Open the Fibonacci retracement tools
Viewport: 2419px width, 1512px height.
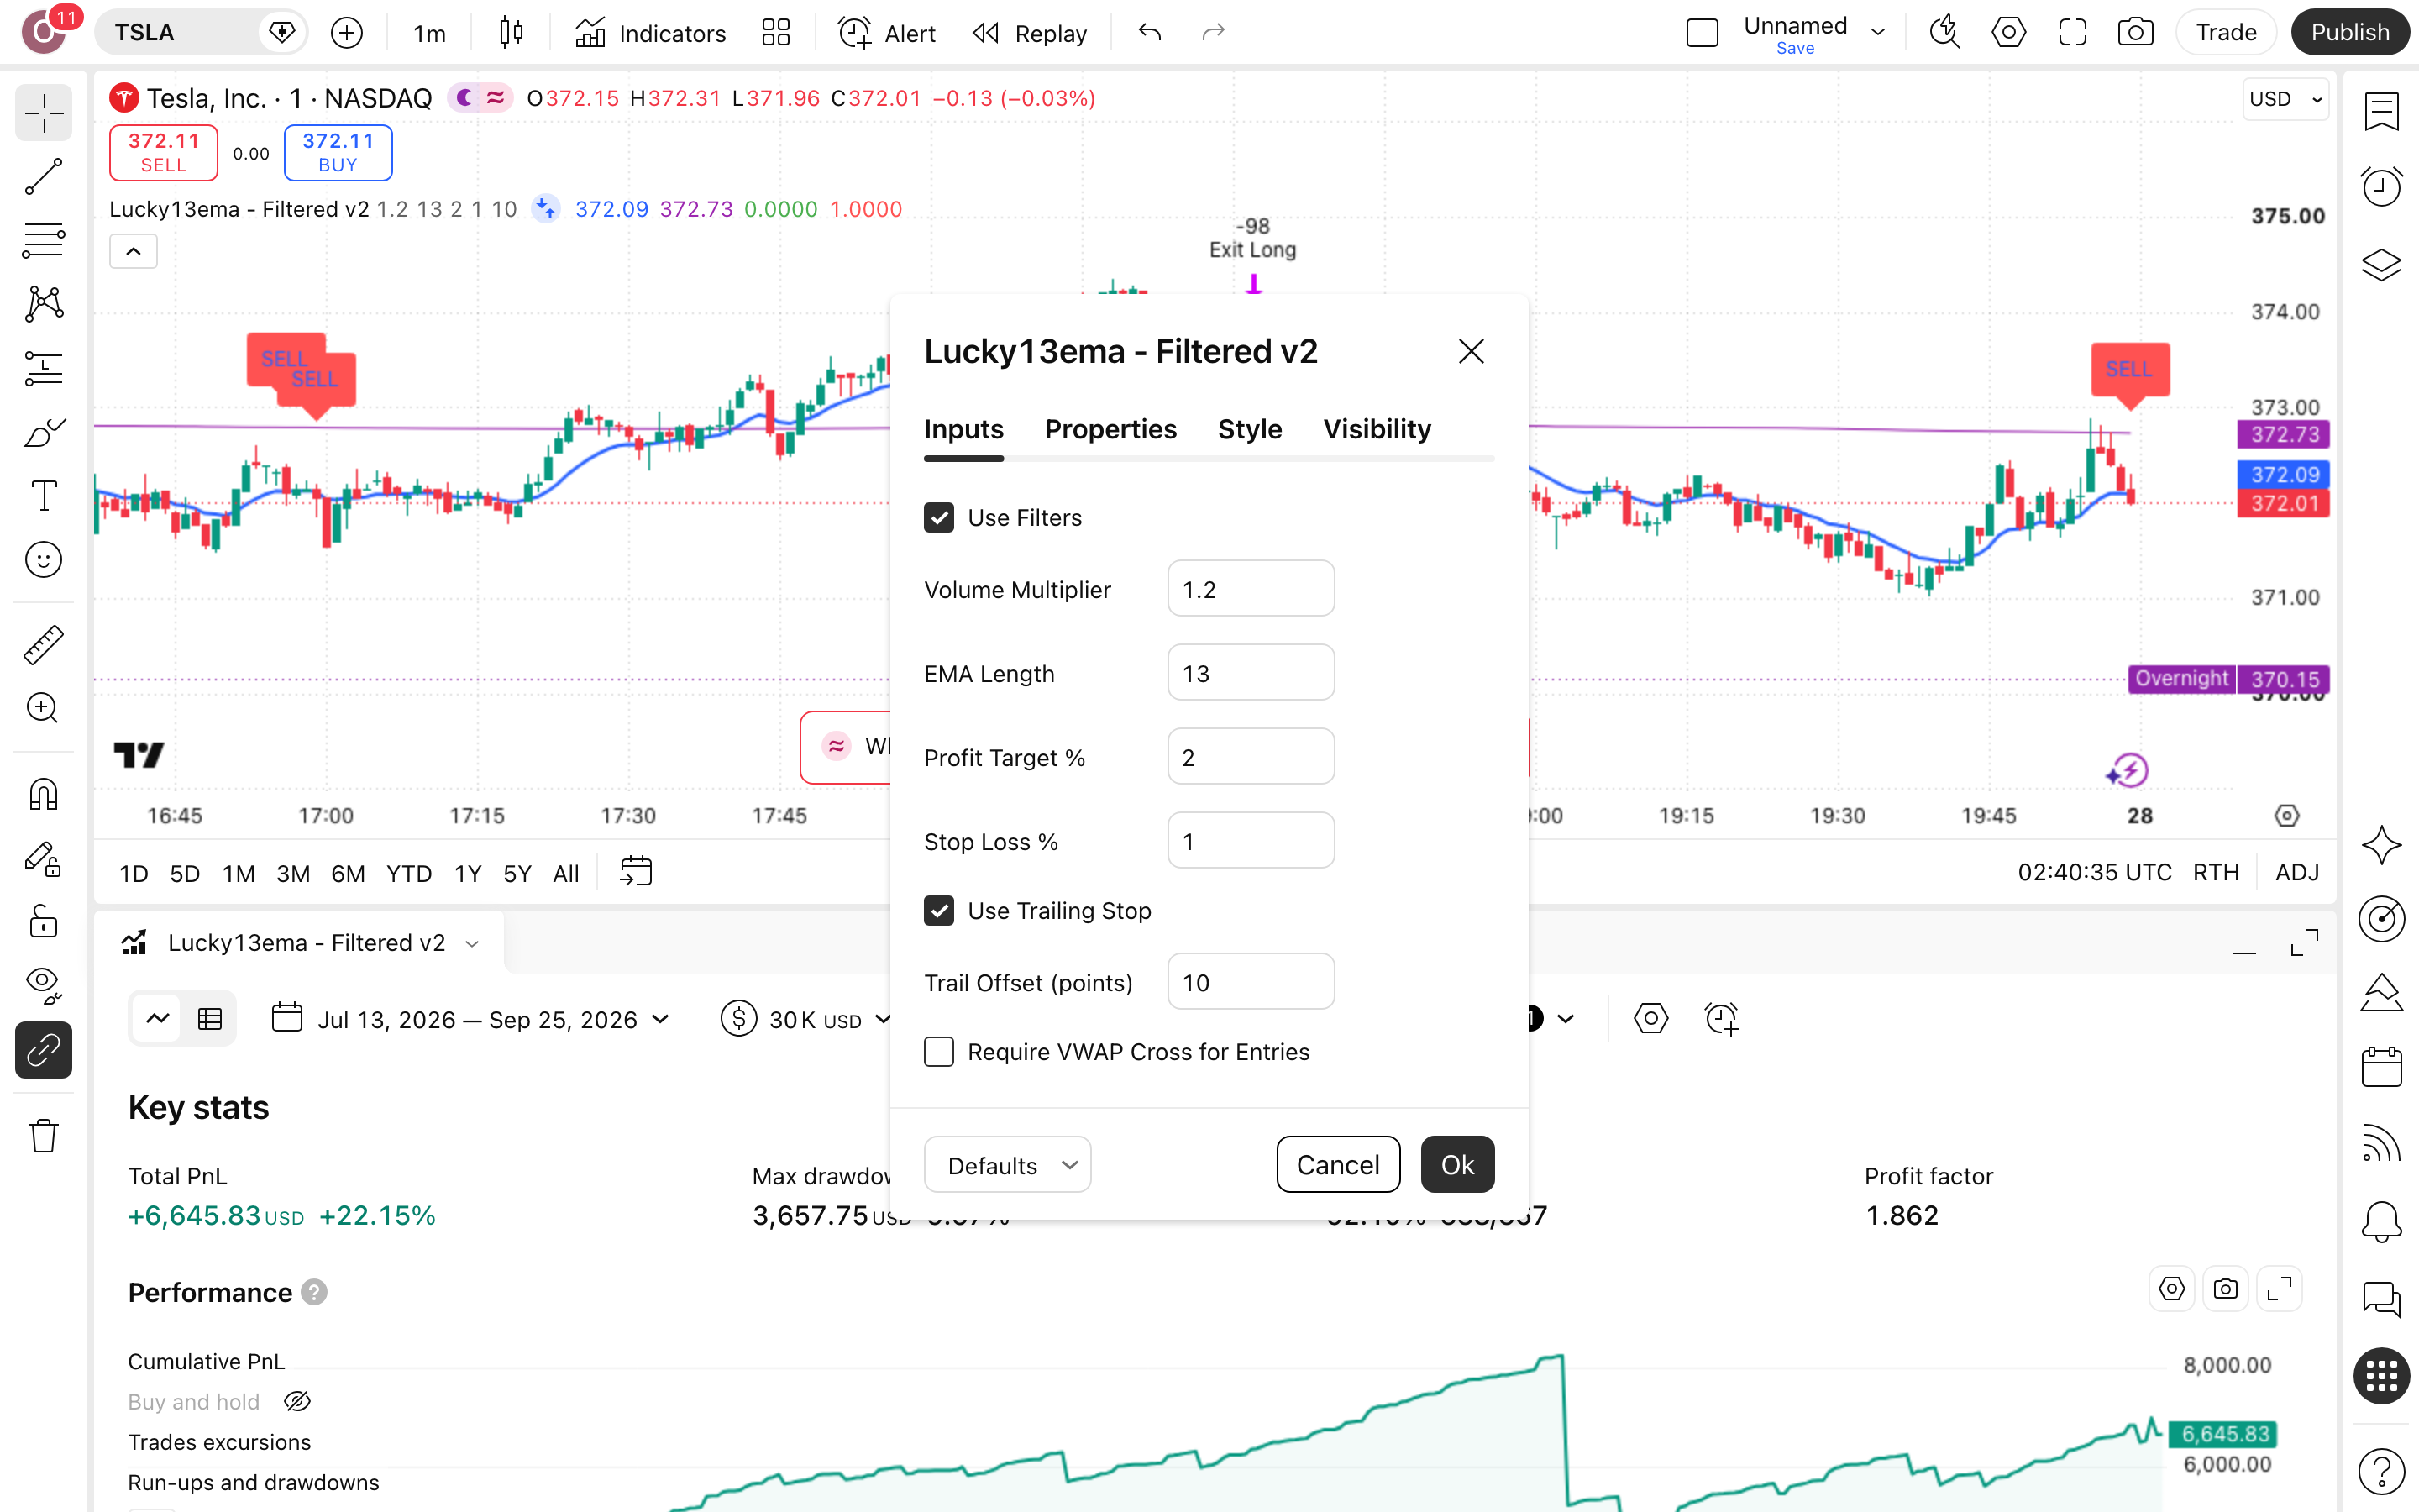click(x=43, y=241)
